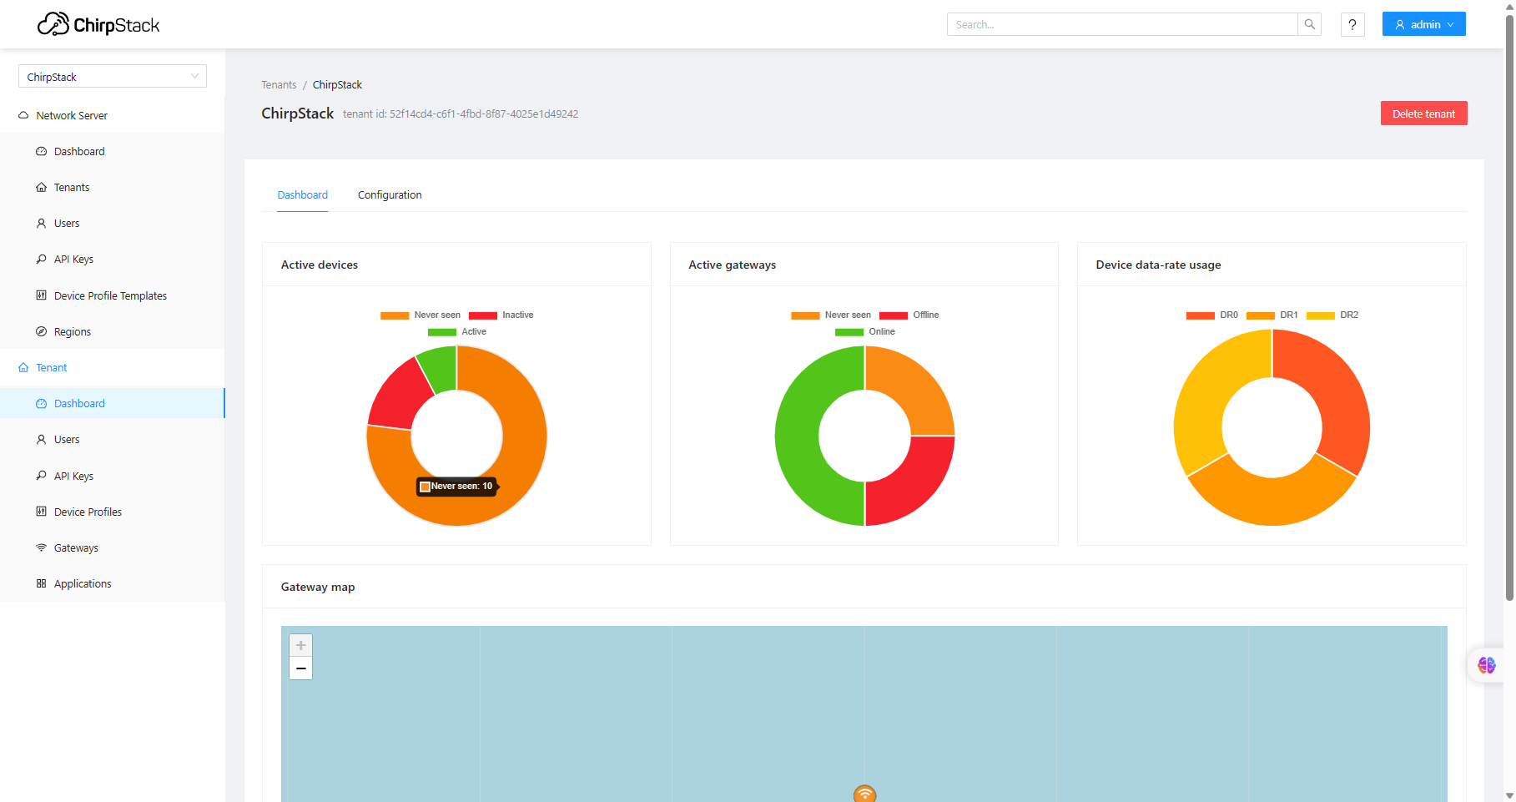Viewport: 1516px width, 802px height.
Task: Click the map zoom in plus button
Action: pos(301,645)
